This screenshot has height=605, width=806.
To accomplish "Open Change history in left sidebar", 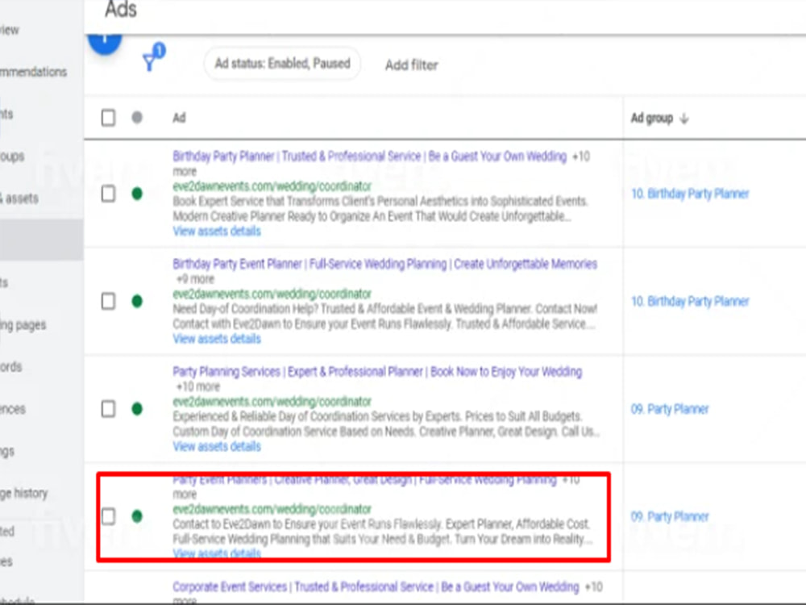I will [x=23, y=493].
